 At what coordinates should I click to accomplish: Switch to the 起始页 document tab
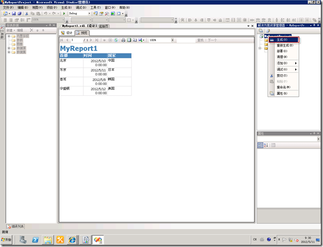tap(104, 26)
